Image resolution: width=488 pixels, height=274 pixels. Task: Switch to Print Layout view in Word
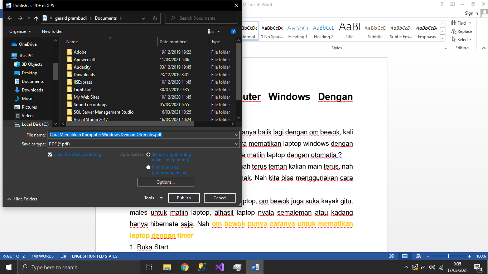tap(405, 256)
